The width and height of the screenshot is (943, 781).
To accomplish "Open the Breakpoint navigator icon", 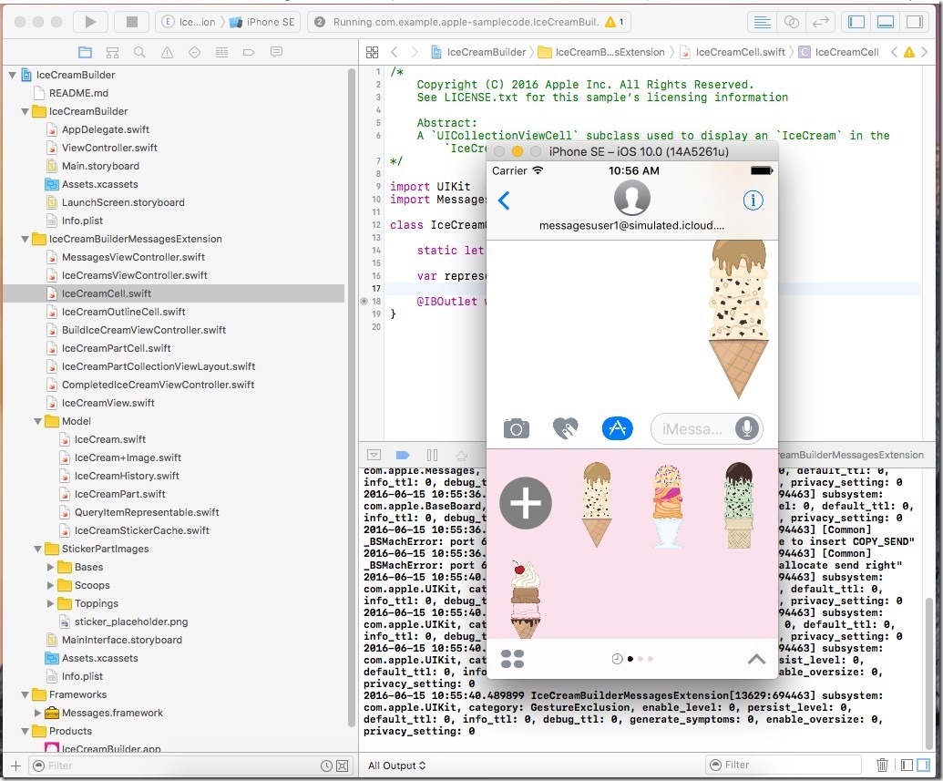I will tap(249, 52).
